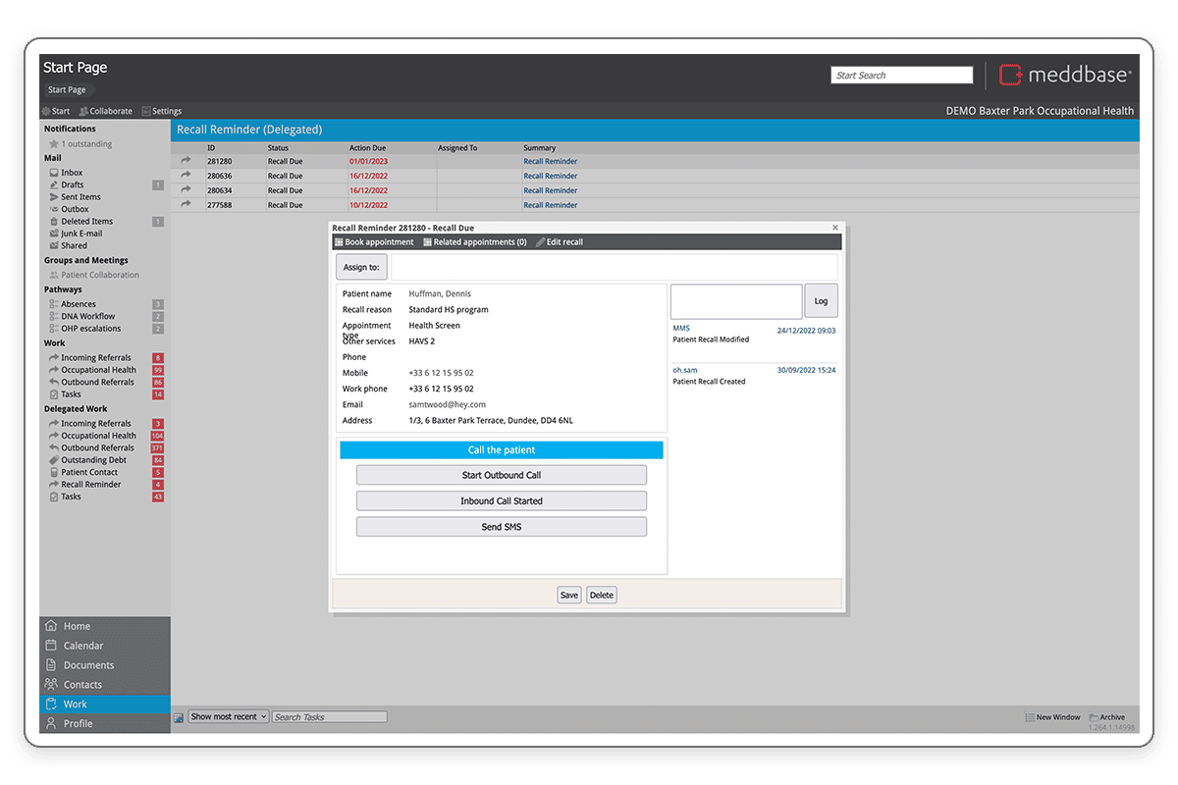Select the Start Page tab

point(67,90)
